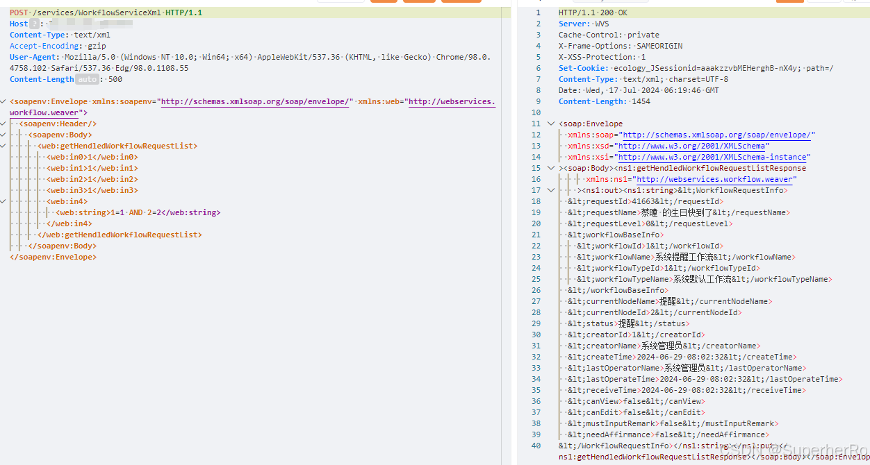
Task: Open the XMLSchema link on response line 13
Action: click(693, 146)
